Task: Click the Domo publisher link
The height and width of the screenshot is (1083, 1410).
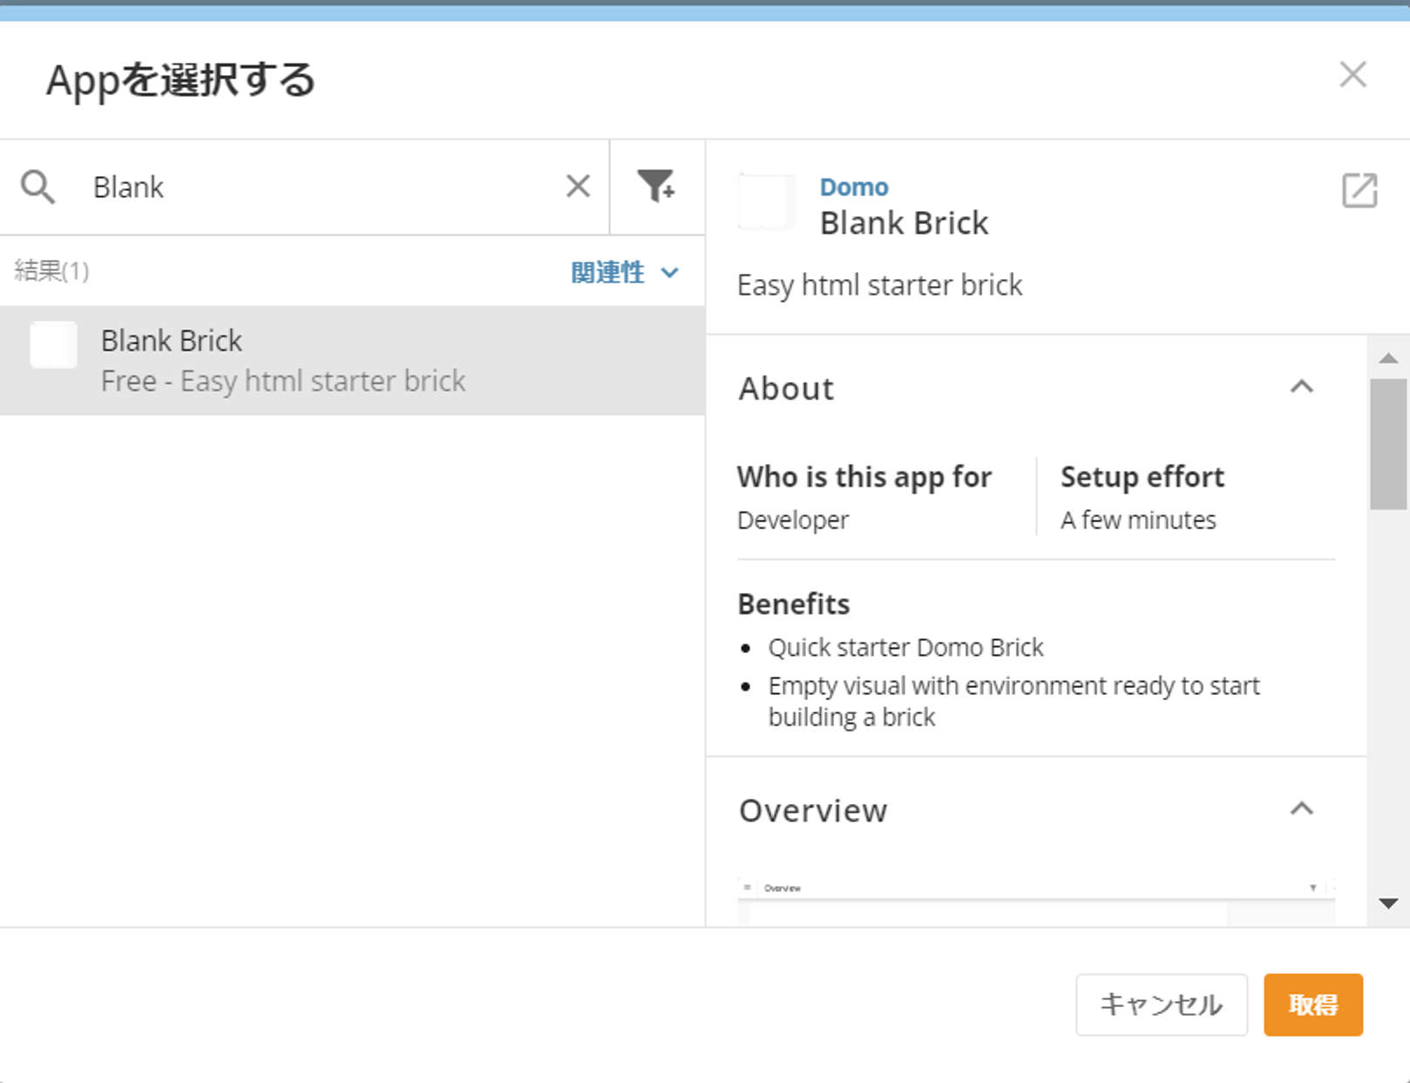Action: [x=854, y=187]
